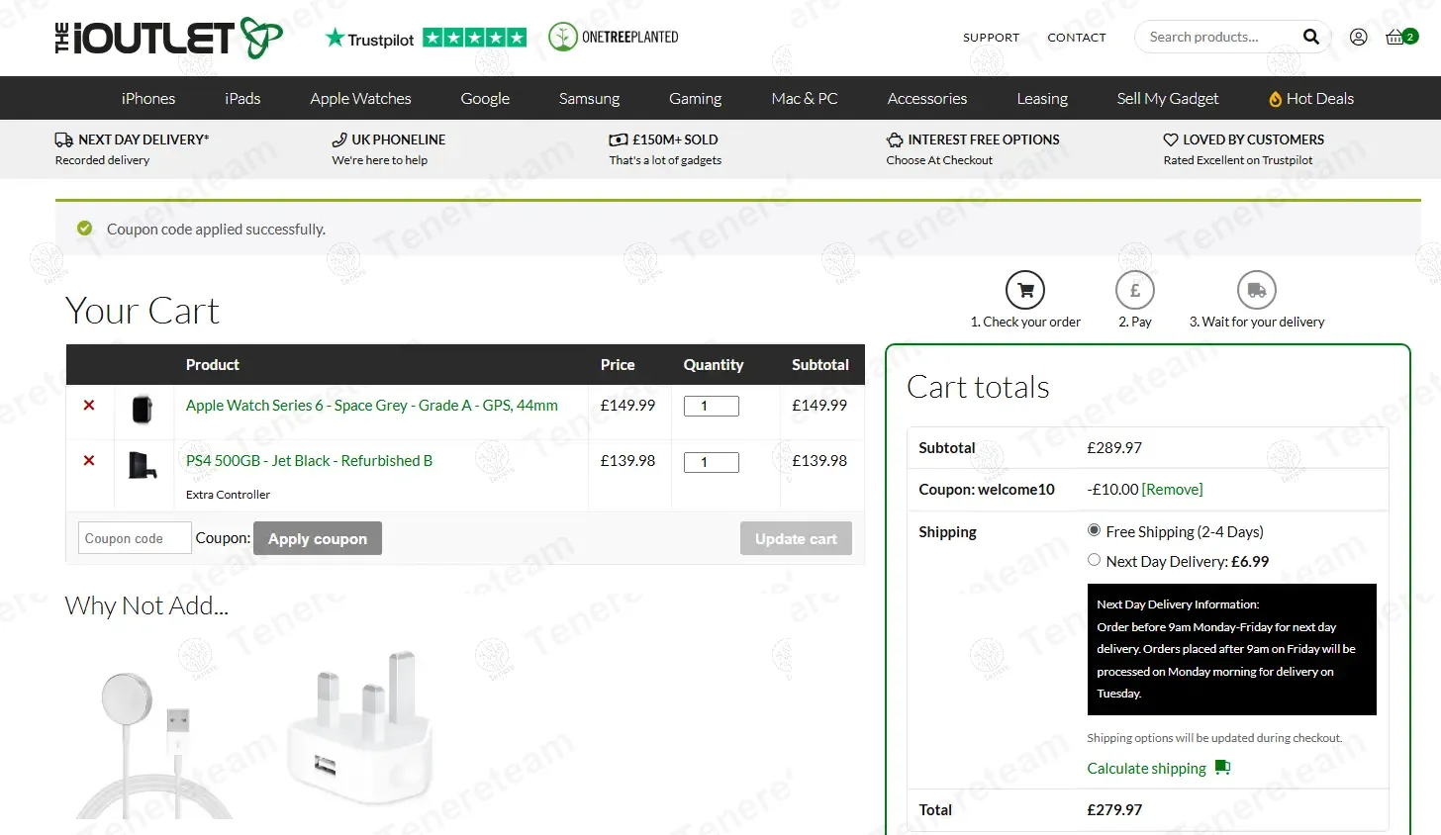The height and width of the screenshot is (835, 1441).
Task: Click the Wait for delivery truck step icon
Action: coord(1257,290)
